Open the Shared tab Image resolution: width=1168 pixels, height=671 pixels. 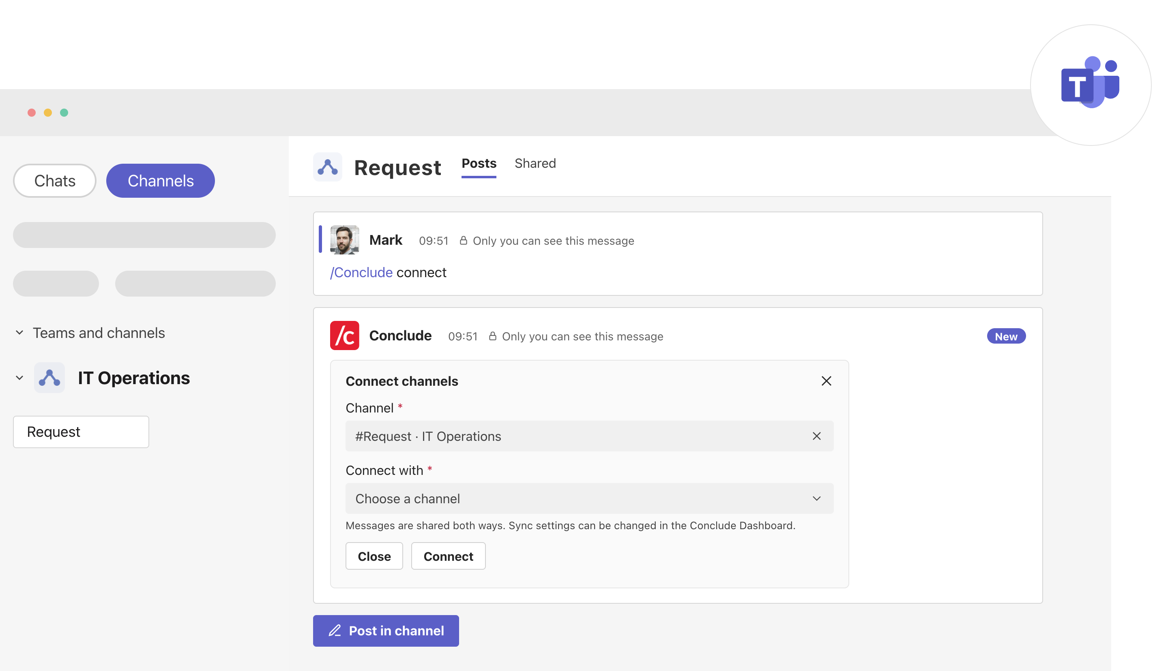point(535,164)
